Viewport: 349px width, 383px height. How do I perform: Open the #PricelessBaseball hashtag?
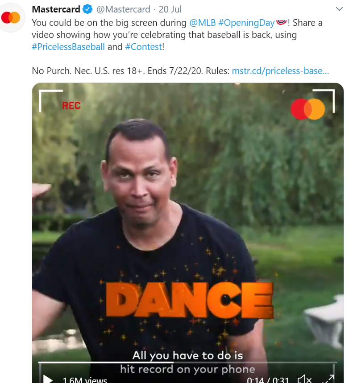68,47
